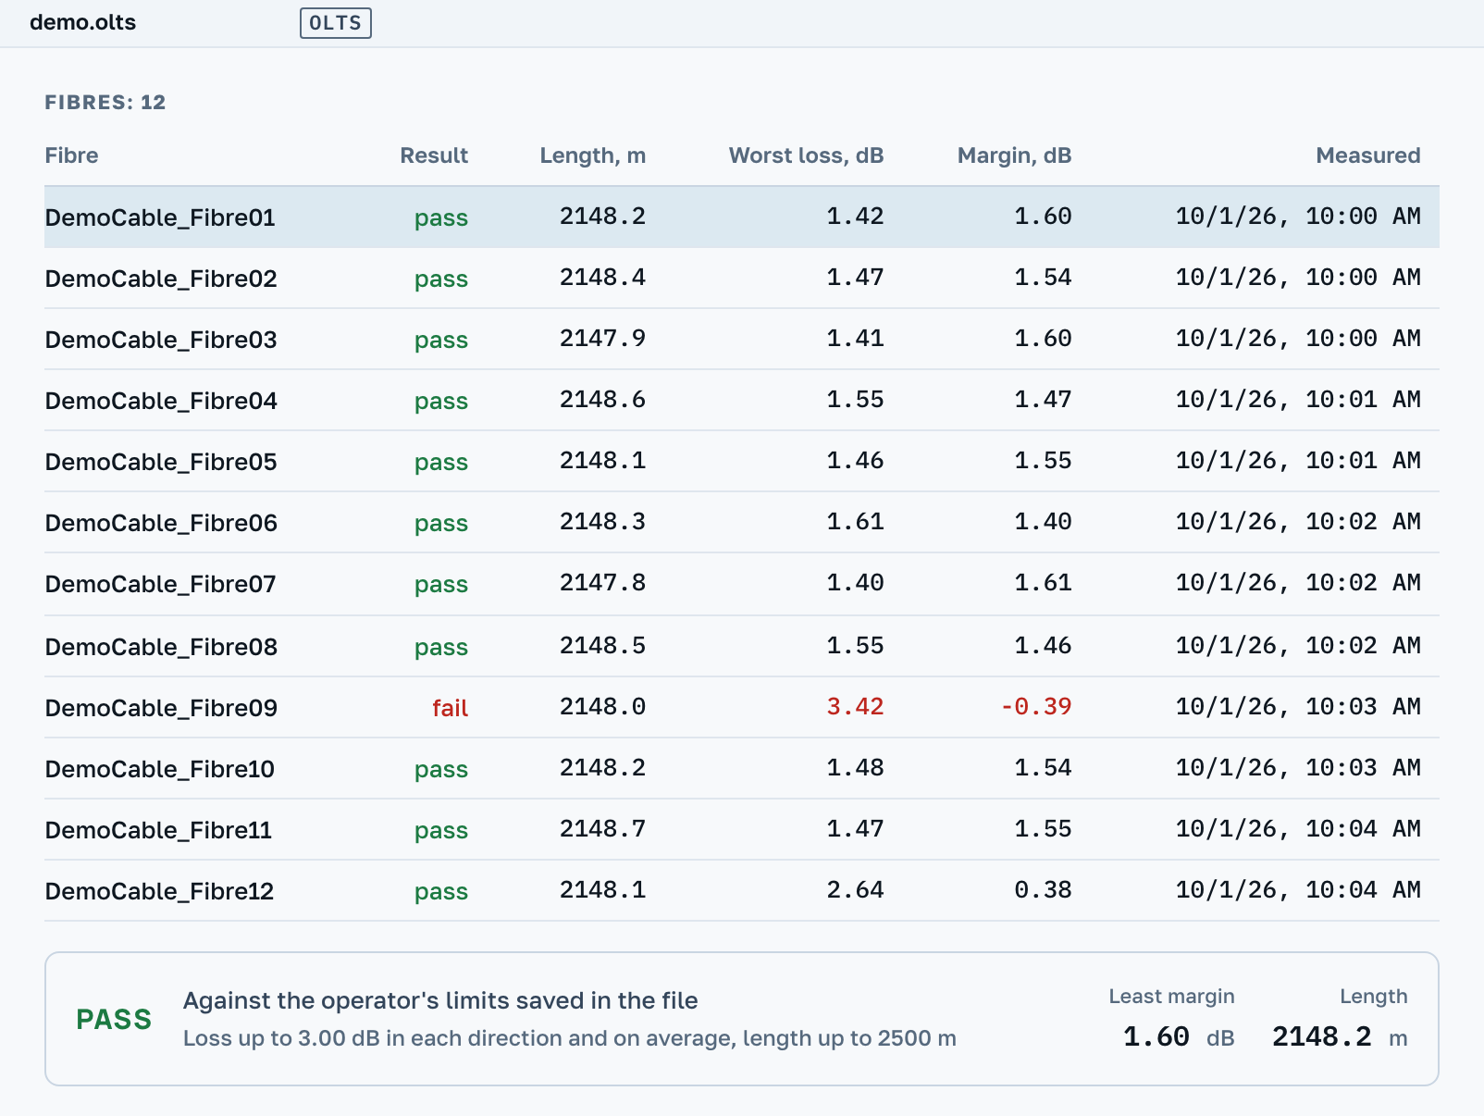Click the Fibre column header
Viewport: 1484px width, 1116px height.
point(71,155)
